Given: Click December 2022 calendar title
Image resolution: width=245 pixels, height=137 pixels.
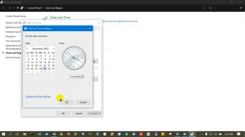Looking at the screenshot, I should [x=40, y=49].
